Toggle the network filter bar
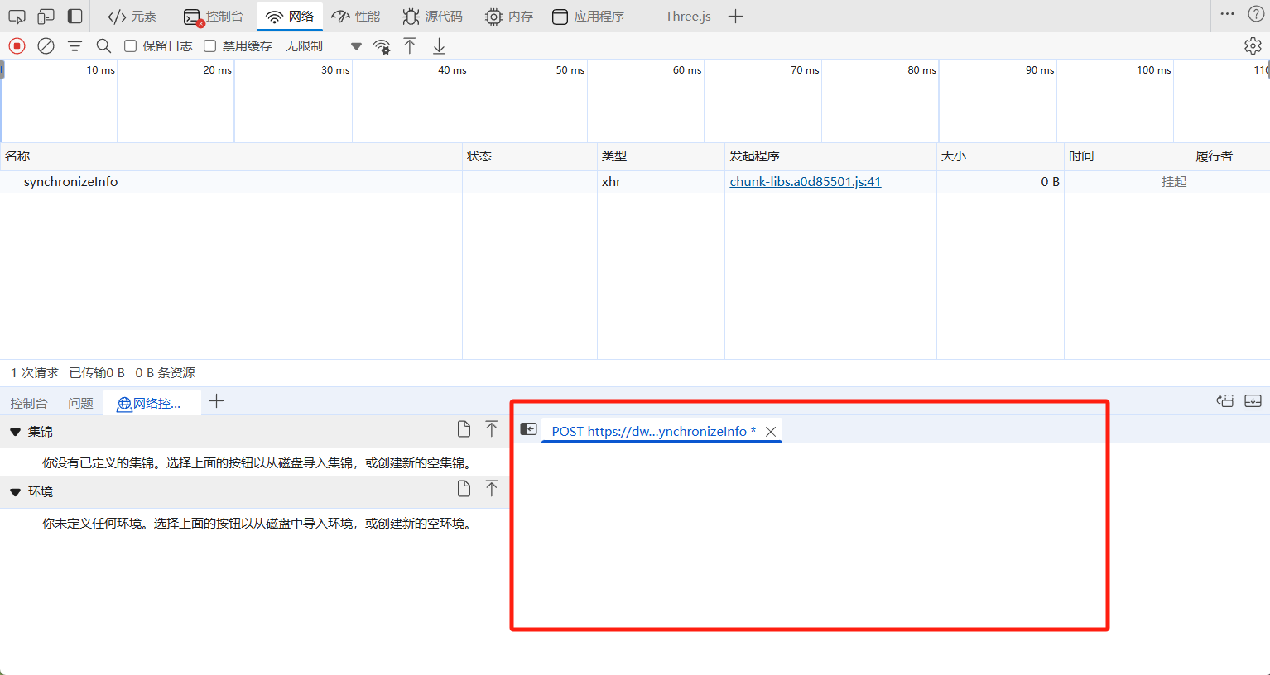The image size is (1270, 675). point(75,46)
